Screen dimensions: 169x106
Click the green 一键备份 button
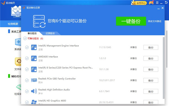pyautogui.click(x=131, y=21)
